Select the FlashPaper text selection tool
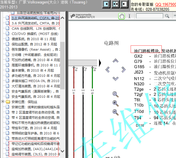 pos(129,16)
